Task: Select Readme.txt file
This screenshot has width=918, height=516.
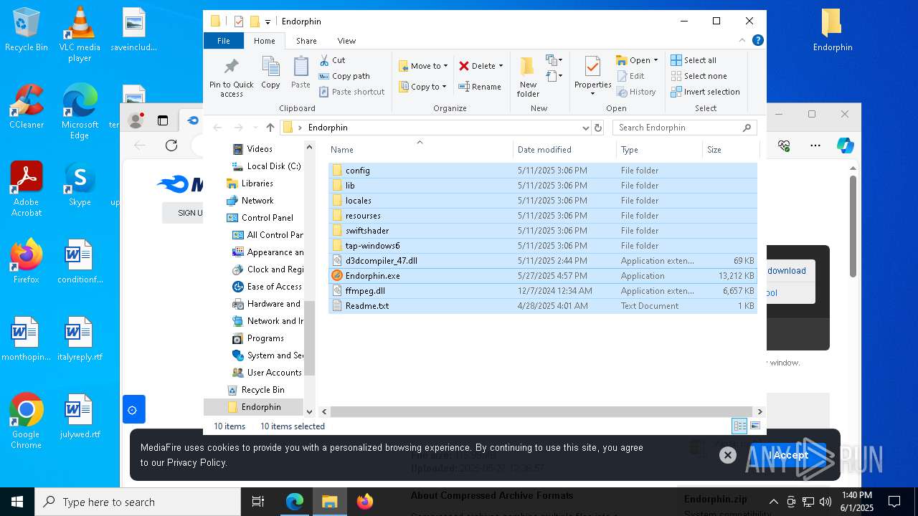Action: pyautogui.click(x=543, y=306)
